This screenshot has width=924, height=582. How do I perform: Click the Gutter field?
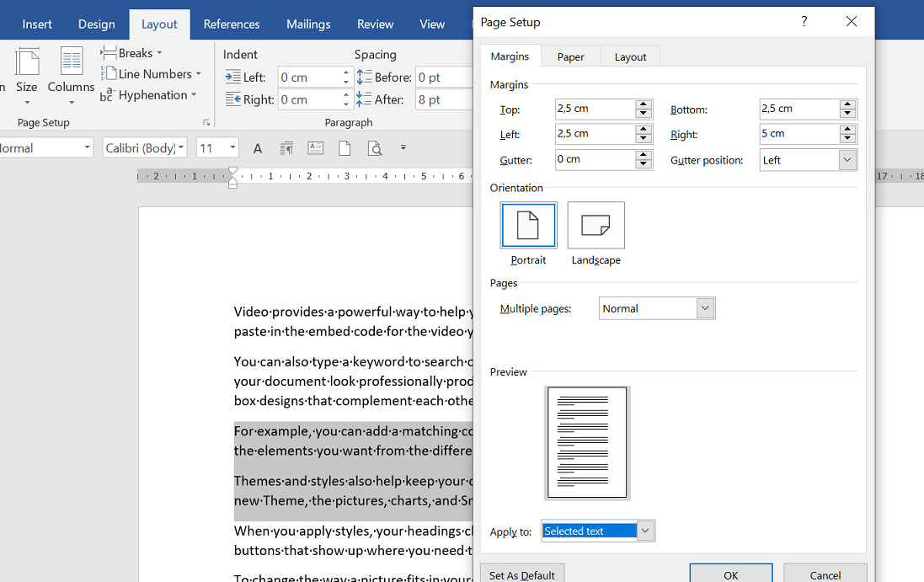(596, 160)
